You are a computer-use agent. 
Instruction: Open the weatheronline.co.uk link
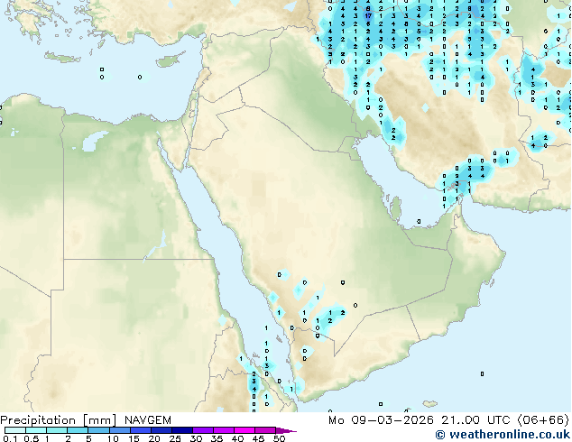[x=503, y=435]
